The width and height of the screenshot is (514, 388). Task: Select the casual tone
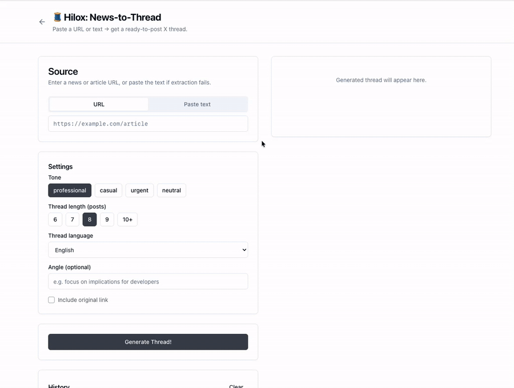point(108,190)
